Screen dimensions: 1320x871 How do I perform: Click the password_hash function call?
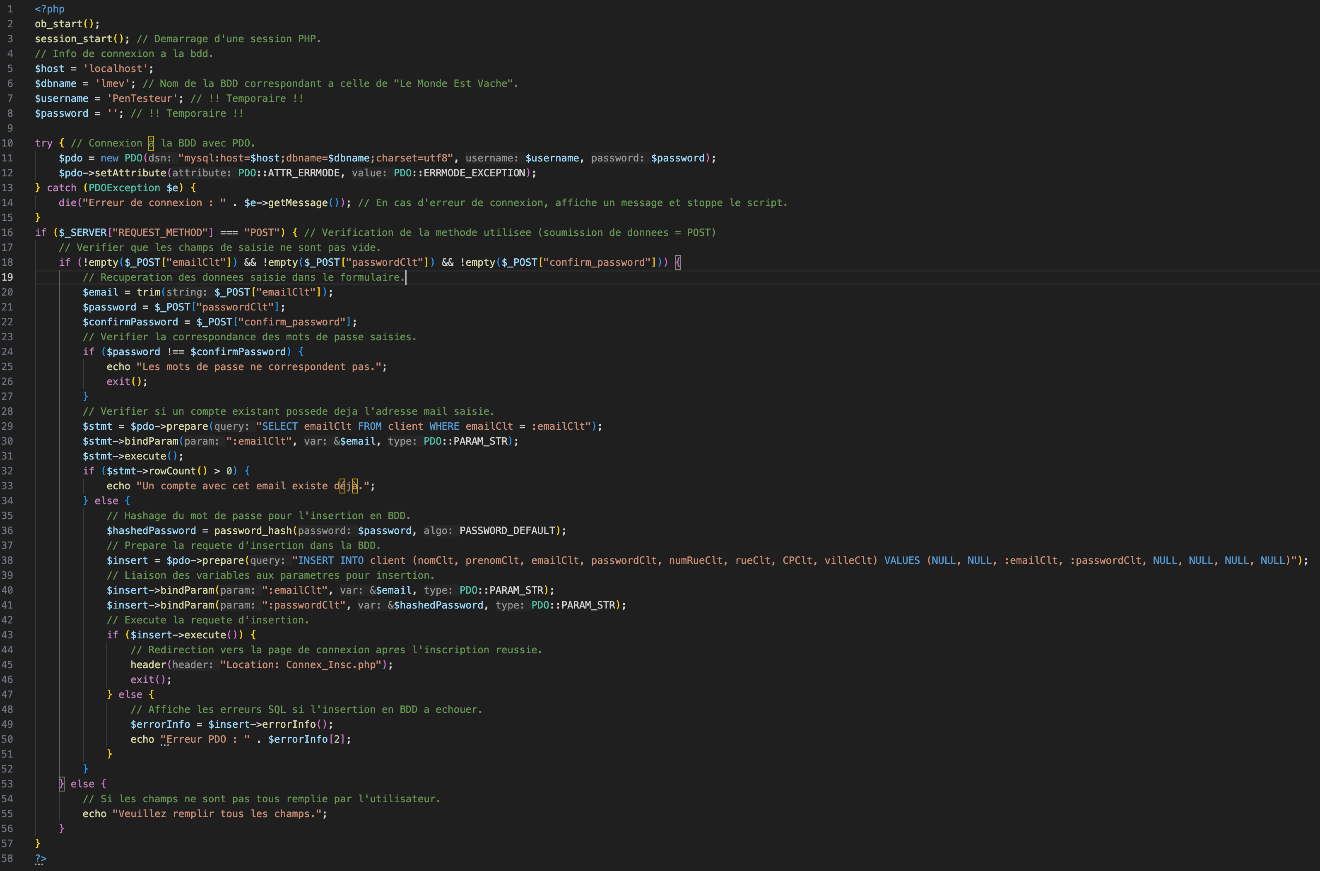tap(253, 530)
